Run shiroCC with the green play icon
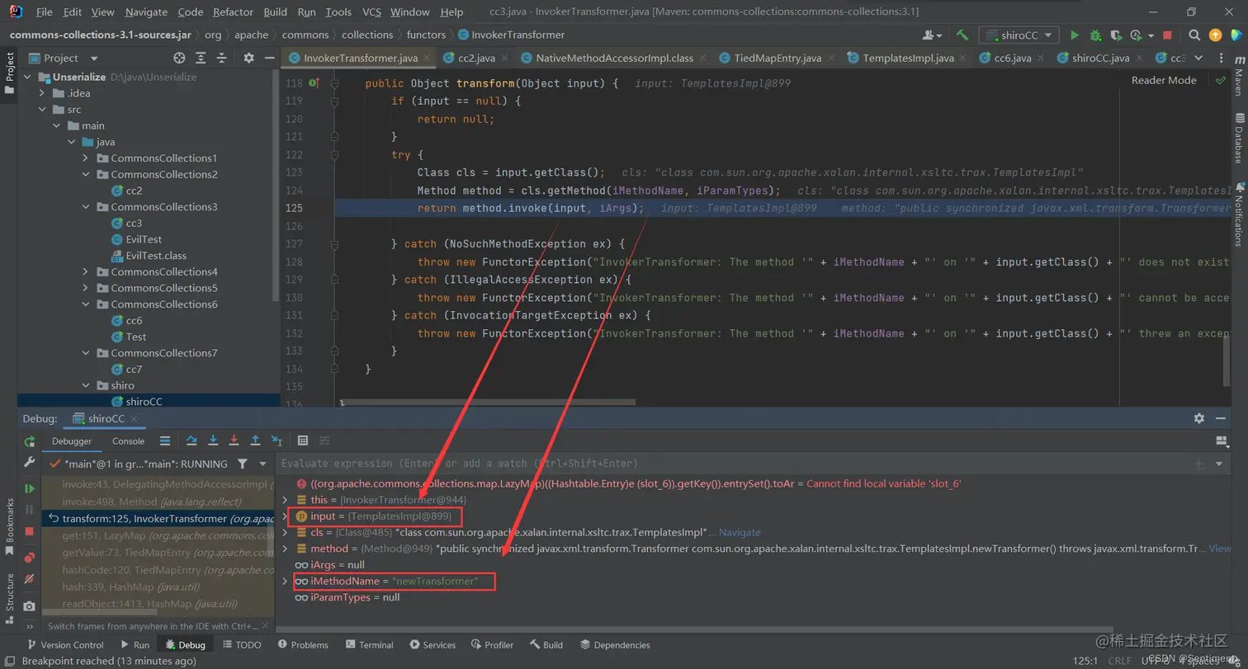 tap(1075, 35)
